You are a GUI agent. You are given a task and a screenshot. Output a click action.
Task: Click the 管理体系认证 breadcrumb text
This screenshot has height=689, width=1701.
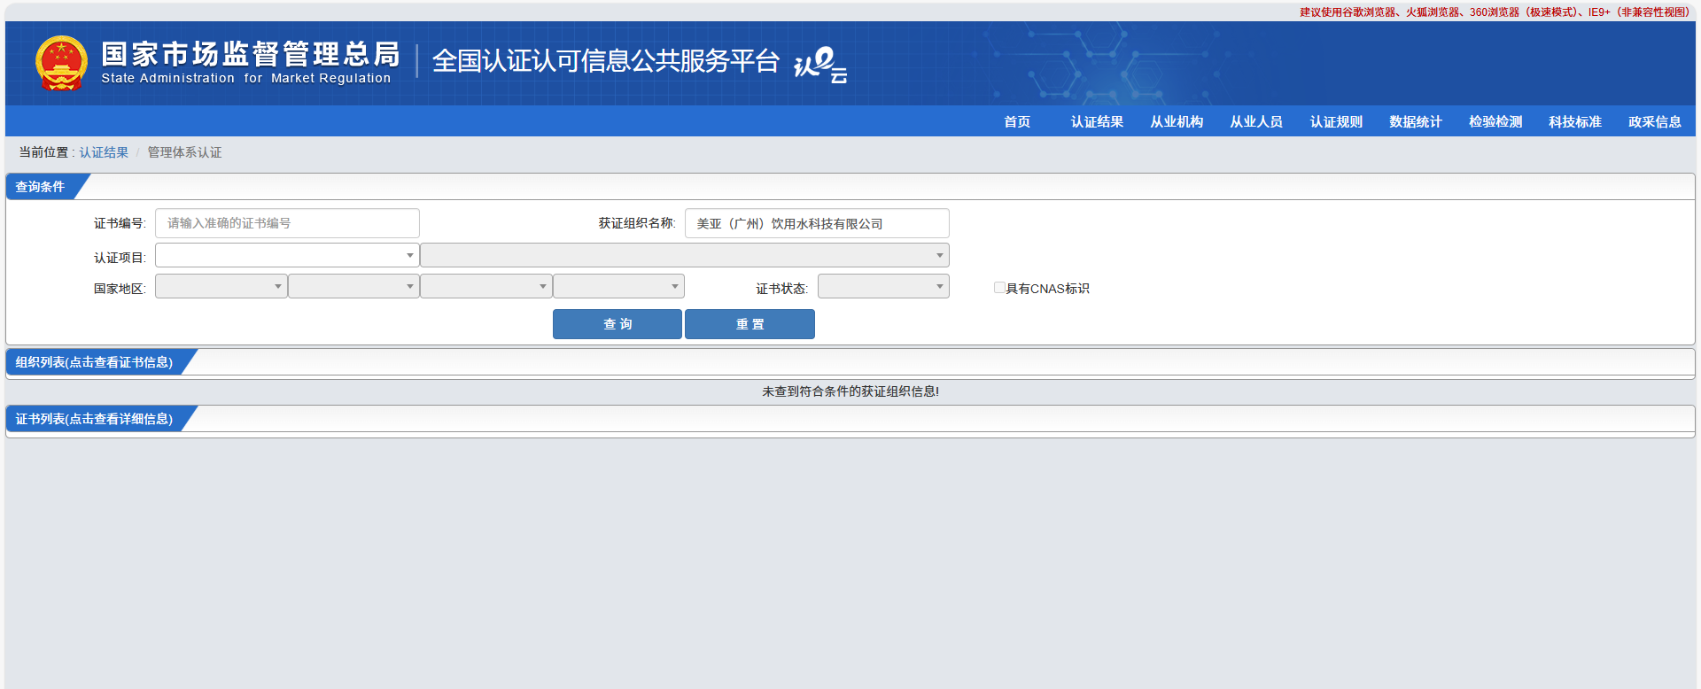(184, 152)
